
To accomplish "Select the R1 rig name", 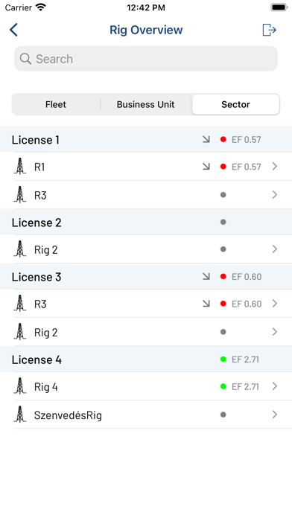I will [x=39, y=167].
